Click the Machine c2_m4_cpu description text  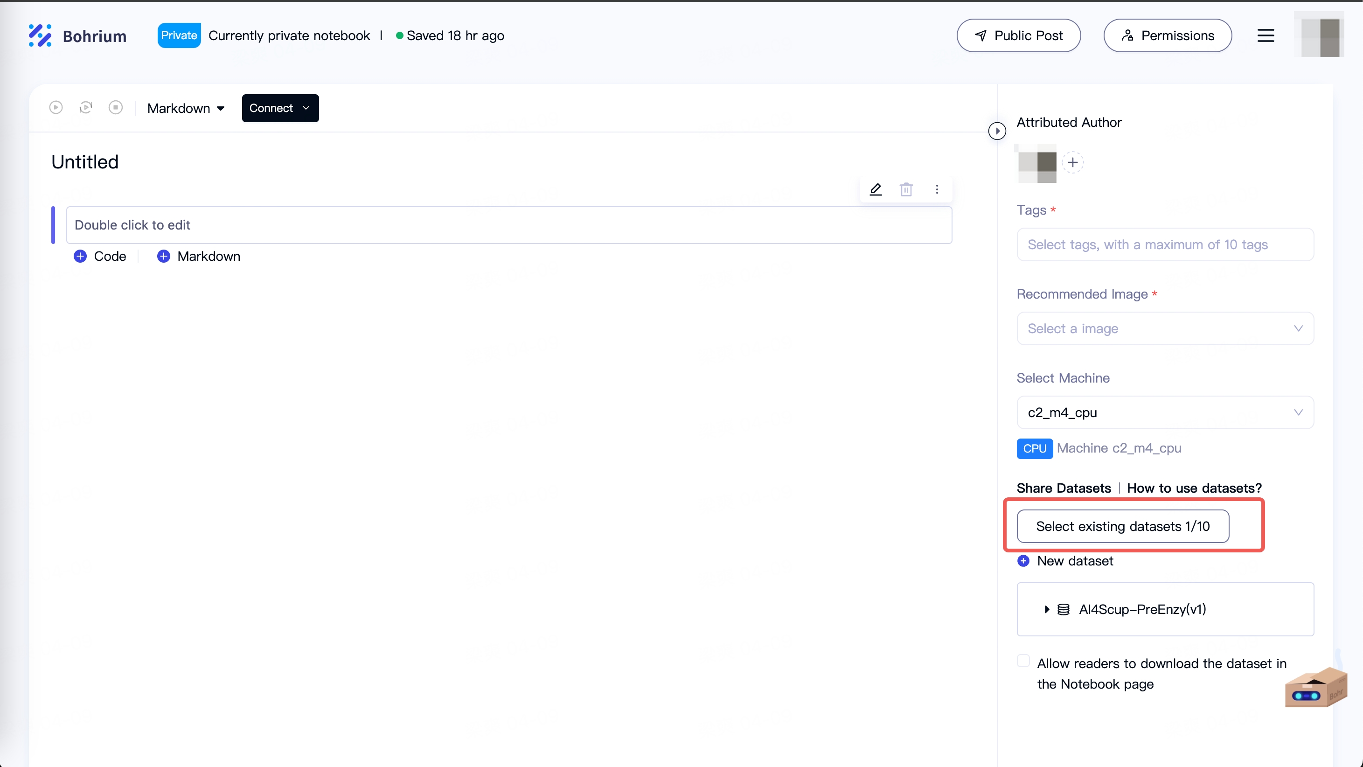tap(1119, 448)
